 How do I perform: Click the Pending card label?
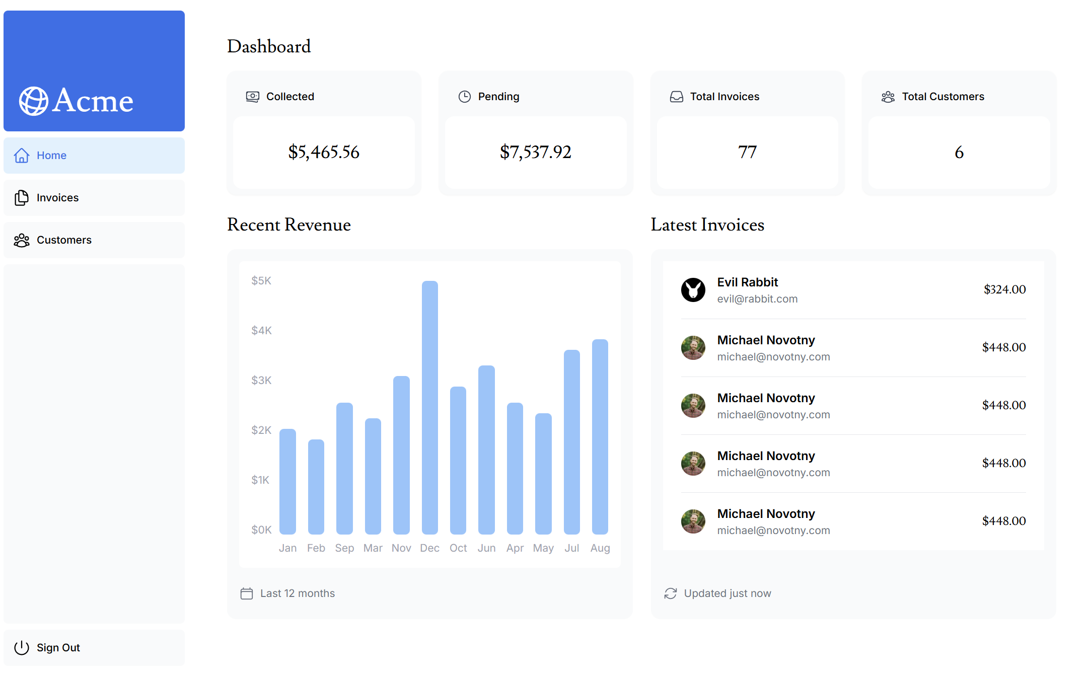pyautogui.click(x=498, y=97)
